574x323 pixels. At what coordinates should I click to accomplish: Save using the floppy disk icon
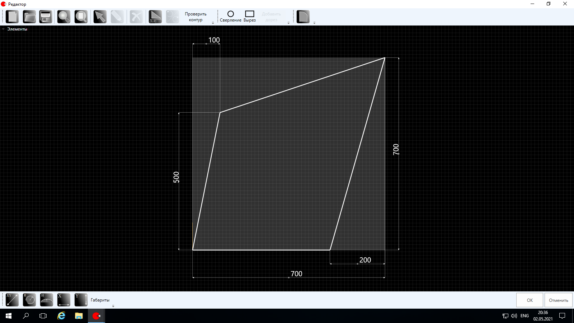tap(46, 17)
